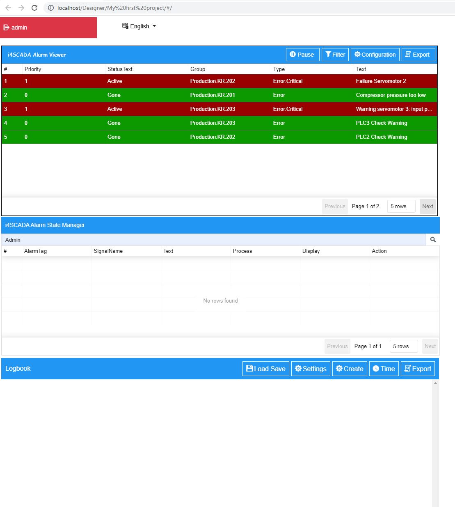This screenshot has width=455, height=507.
Task: Click the Alarm State Manager search icon
Action: (433, 240)
